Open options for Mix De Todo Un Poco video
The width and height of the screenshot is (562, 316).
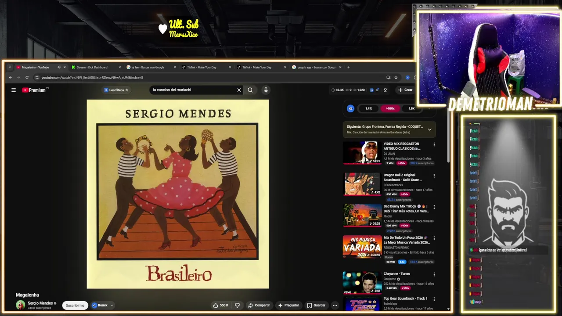point(434,238)
